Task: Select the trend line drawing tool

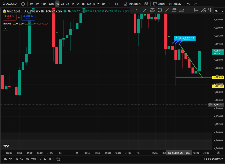Action: [145, 10]
